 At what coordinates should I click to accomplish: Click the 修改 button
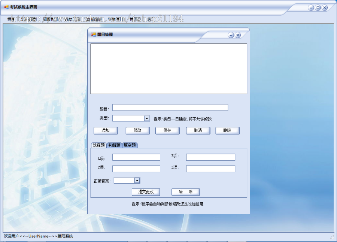pos(136,130)
